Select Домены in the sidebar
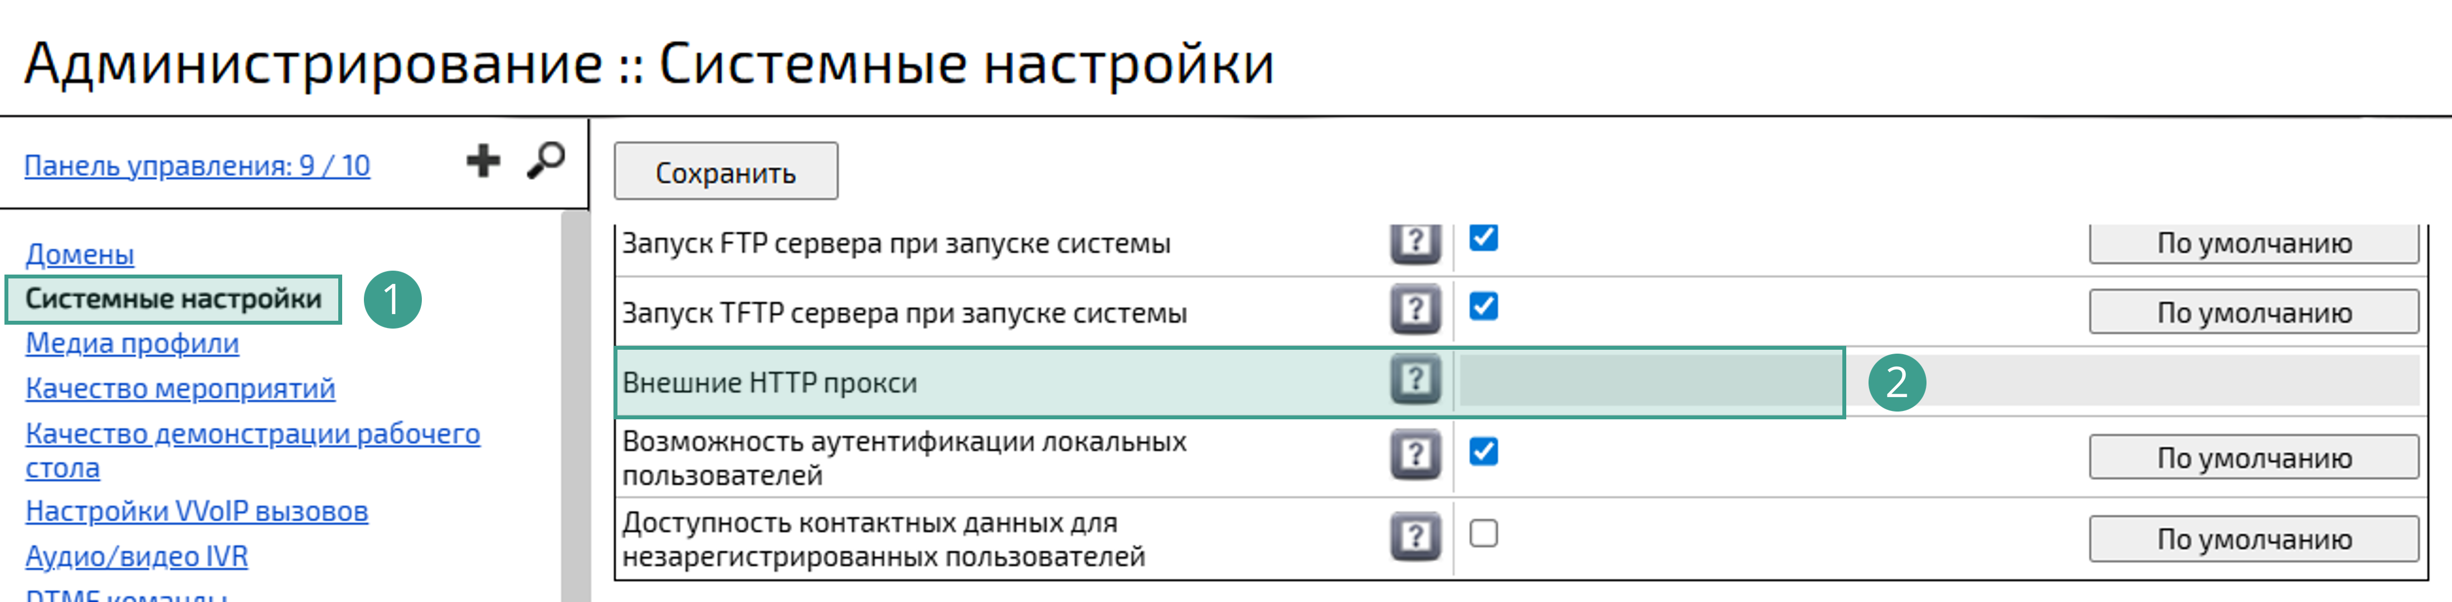This screenshot has height=602, width=2452. tap(81, 256)
